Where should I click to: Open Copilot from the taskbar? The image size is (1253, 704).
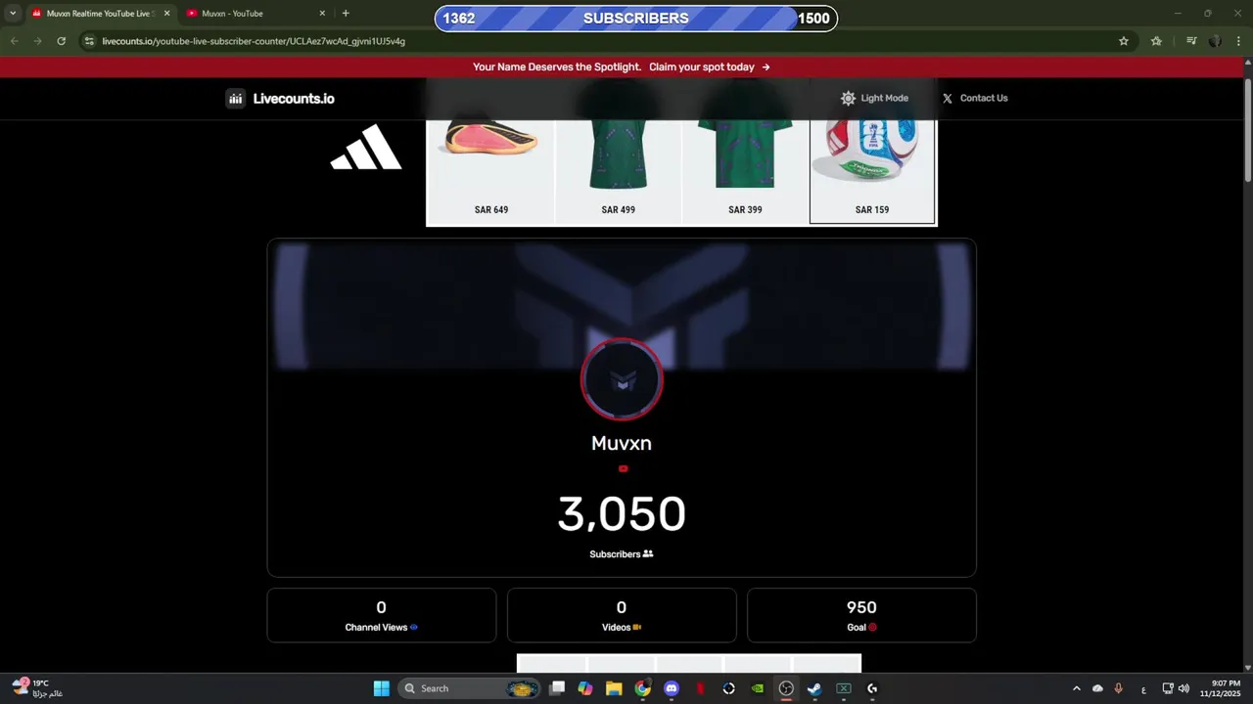coord(585,688)
